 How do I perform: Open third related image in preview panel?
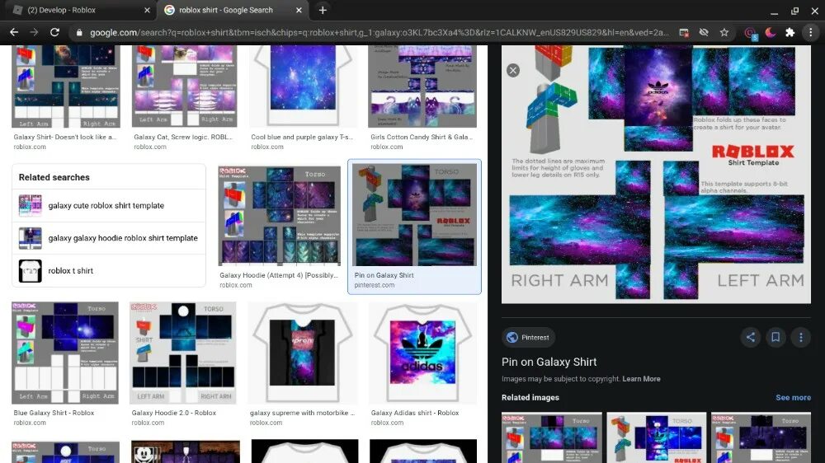(761, 437)
